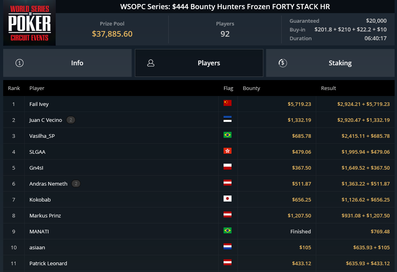The image size is (397, 272).
Task: Click player name Markus Prinz
Action: [45, 215]
